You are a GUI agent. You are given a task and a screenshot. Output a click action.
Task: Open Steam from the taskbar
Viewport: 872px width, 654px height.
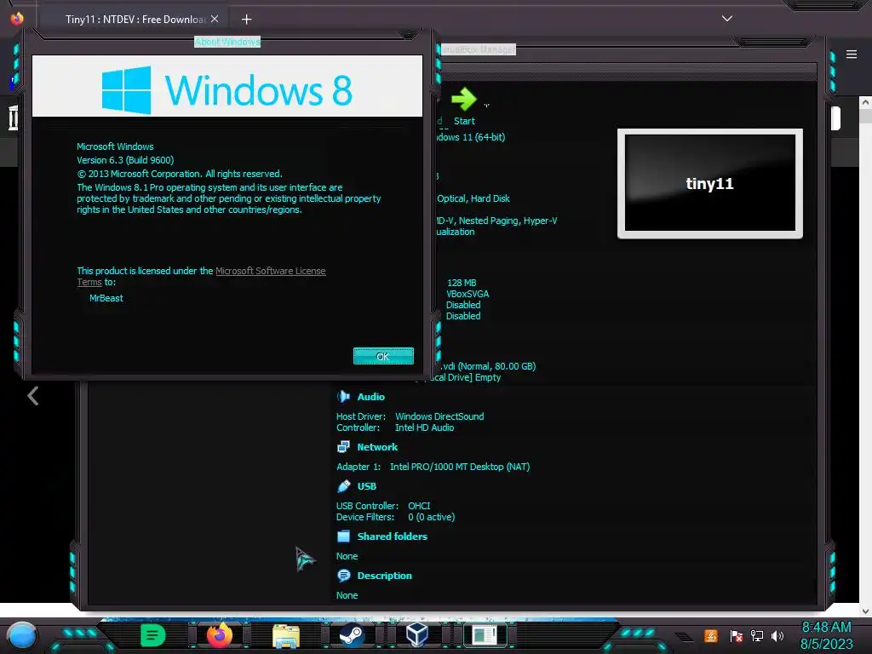click(352, 635)
